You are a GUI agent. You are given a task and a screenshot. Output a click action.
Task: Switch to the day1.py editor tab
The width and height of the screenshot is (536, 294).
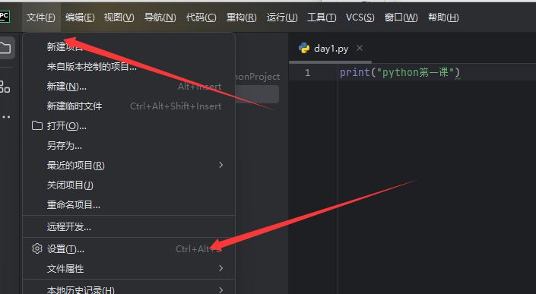coord(330,49)
